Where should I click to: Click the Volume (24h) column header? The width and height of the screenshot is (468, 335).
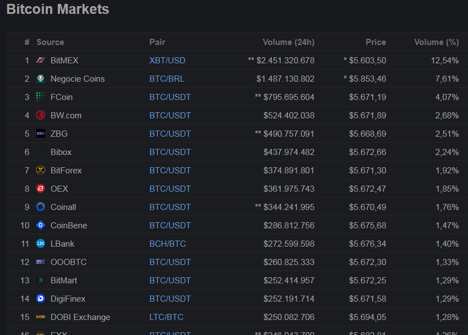288,42
